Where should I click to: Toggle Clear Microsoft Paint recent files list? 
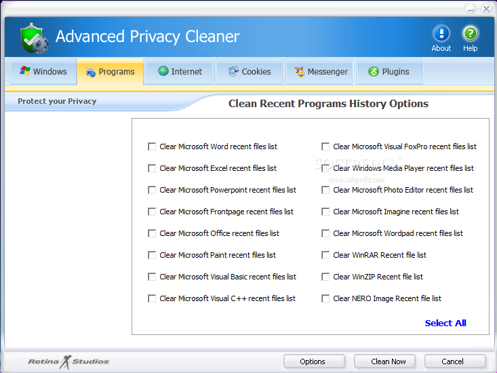152,255
